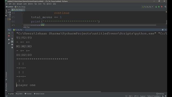172x97 pixels.
Task: Open the Structure tool window sidebar tab
Action: pyautogui.click(x=6, y=76)
